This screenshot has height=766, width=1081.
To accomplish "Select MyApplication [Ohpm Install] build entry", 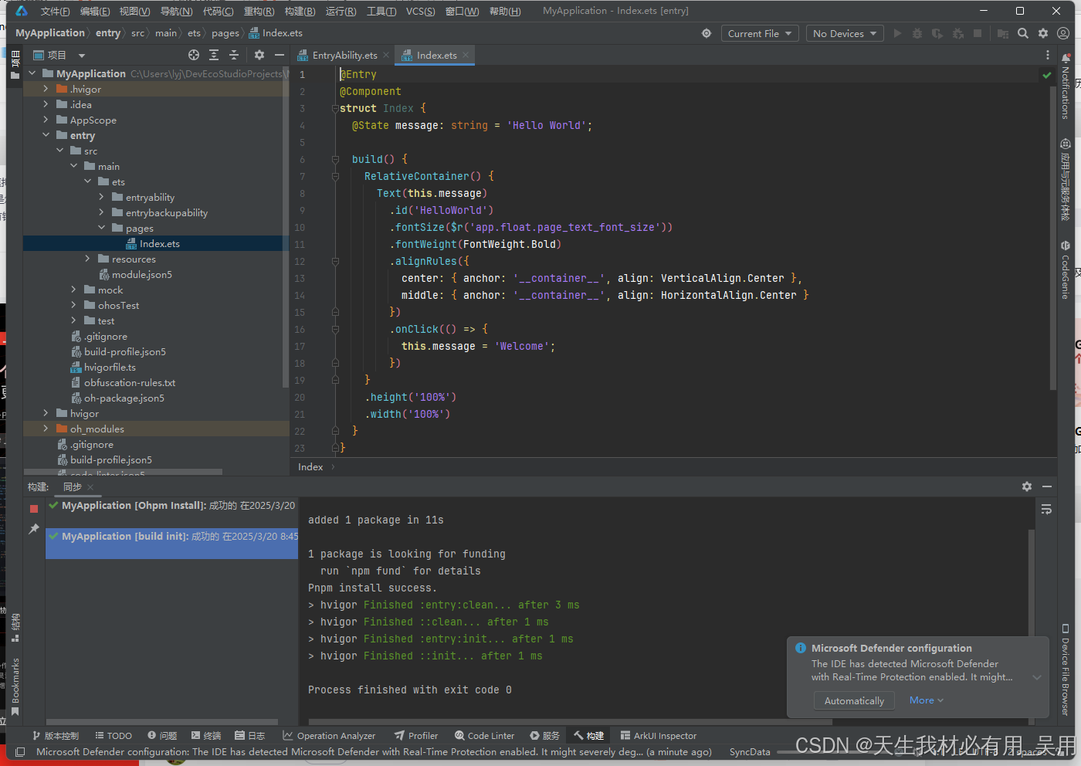I will tap(171, 506).
